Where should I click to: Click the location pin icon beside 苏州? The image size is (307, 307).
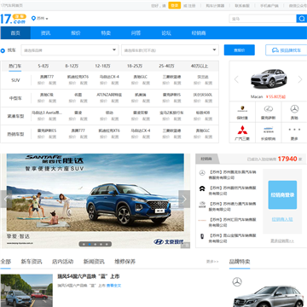(33, 19)
